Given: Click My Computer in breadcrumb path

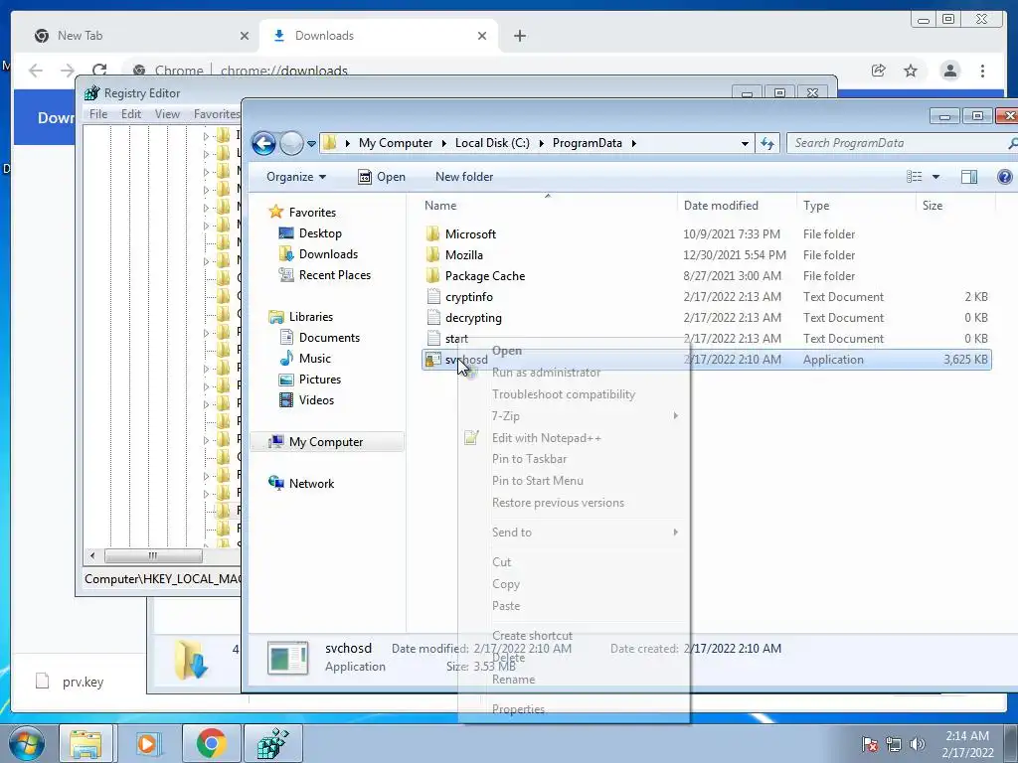Looking at the screenshot, I should point(396,143).
